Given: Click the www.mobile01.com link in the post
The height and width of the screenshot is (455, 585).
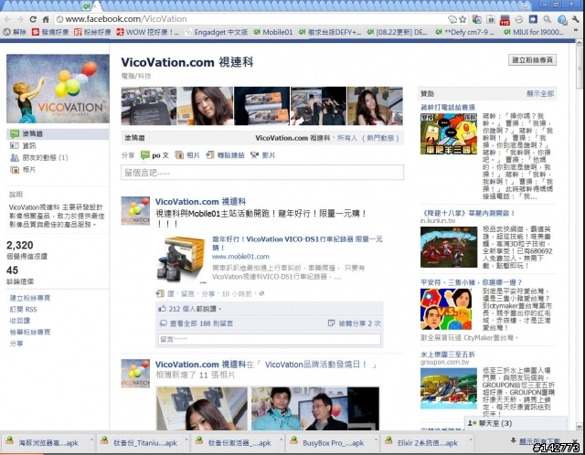Looking at the screenshot, I should pyautogui.click(x=240, y=257).
